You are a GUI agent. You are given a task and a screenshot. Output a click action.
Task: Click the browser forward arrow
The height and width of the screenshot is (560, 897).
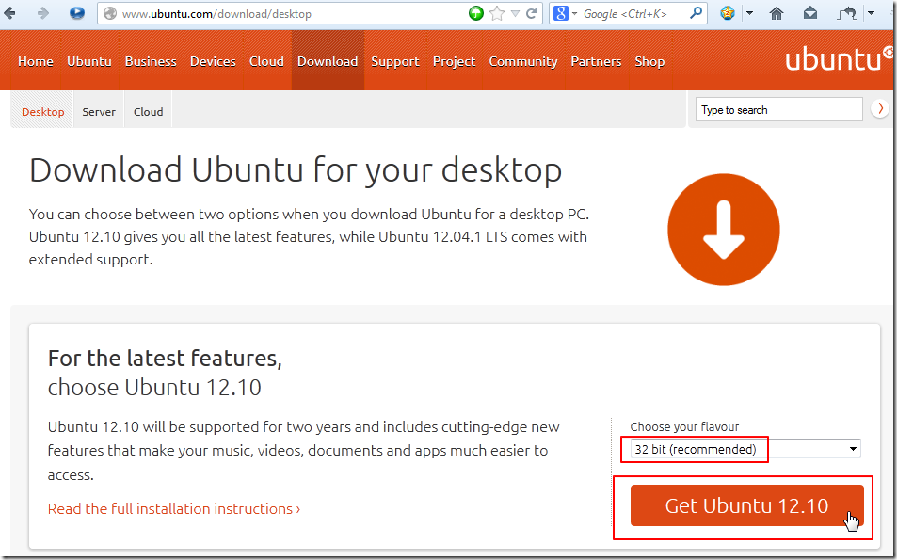coord(42,13)
